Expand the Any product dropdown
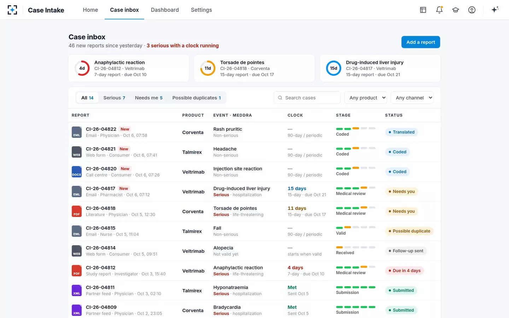This screenshot has width=509, height=318. (365, 98)
